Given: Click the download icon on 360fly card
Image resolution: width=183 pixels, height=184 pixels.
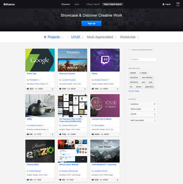Looking at the screenshot, I should pyautogui.click(x=52, y=134).
